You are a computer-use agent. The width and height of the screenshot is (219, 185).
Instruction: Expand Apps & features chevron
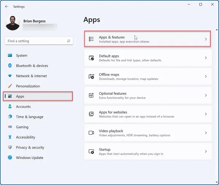tap(206, 39)
